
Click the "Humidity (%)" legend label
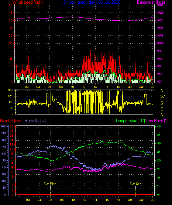point(35,121)
